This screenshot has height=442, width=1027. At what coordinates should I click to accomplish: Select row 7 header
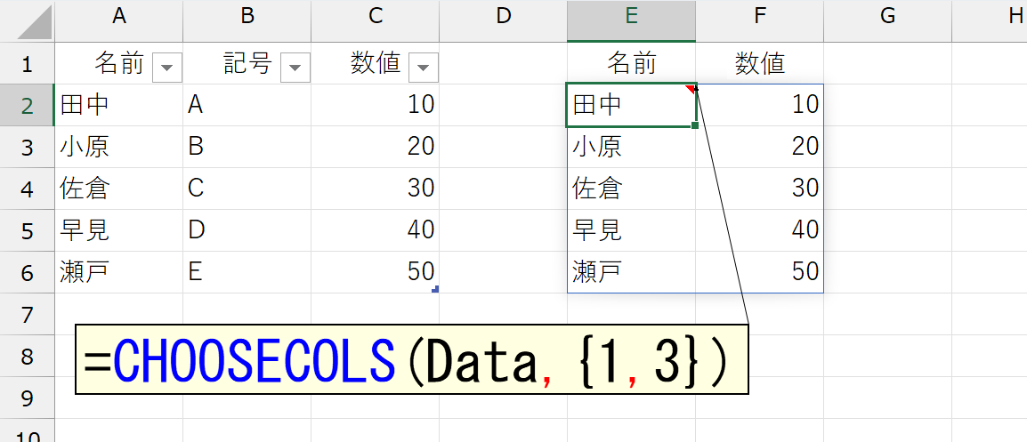point(28,314)
